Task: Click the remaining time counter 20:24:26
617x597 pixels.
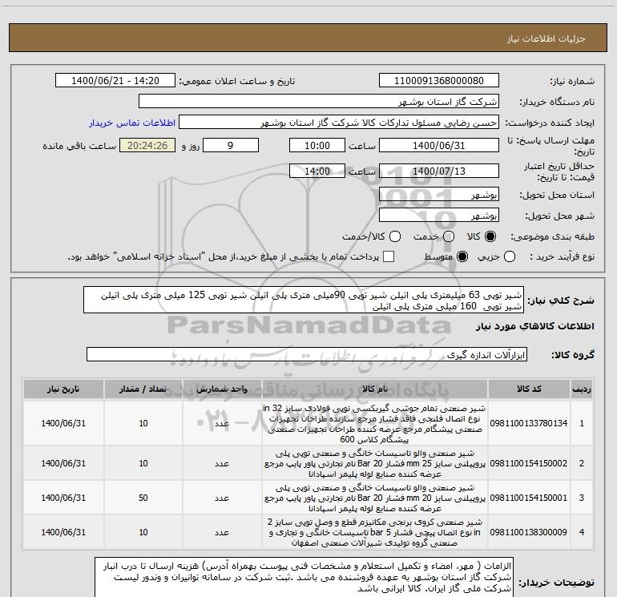Action: point(147,145)
